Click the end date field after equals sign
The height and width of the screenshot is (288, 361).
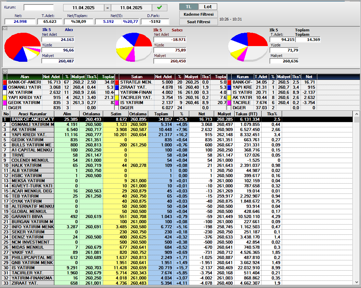point(131,8)
